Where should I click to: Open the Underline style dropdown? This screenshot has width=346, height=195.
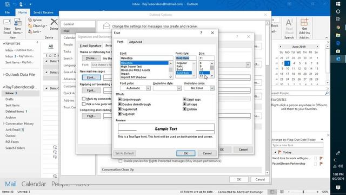(179, 88)
